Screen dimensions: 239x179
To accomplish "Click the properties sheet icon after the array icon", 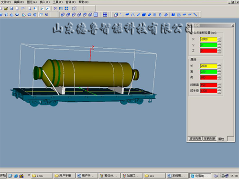I will (x=74, y=9).
